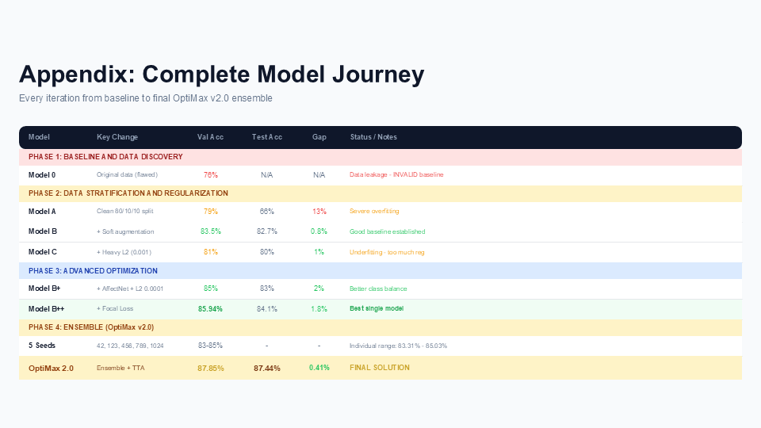Select the 'Phase 1: Baseline and Data Discovery' row
The width and height of the screenshot is (761, 428).
pos(380,157)
